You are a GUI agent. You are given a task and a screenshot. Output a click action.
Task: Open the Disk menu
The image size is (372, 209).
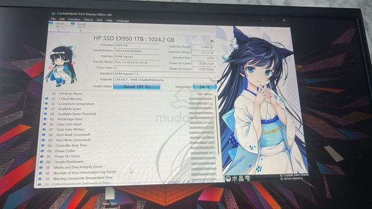click(99, 20)
